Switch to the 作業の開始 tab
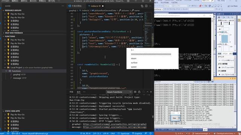 tap(76, 6)
